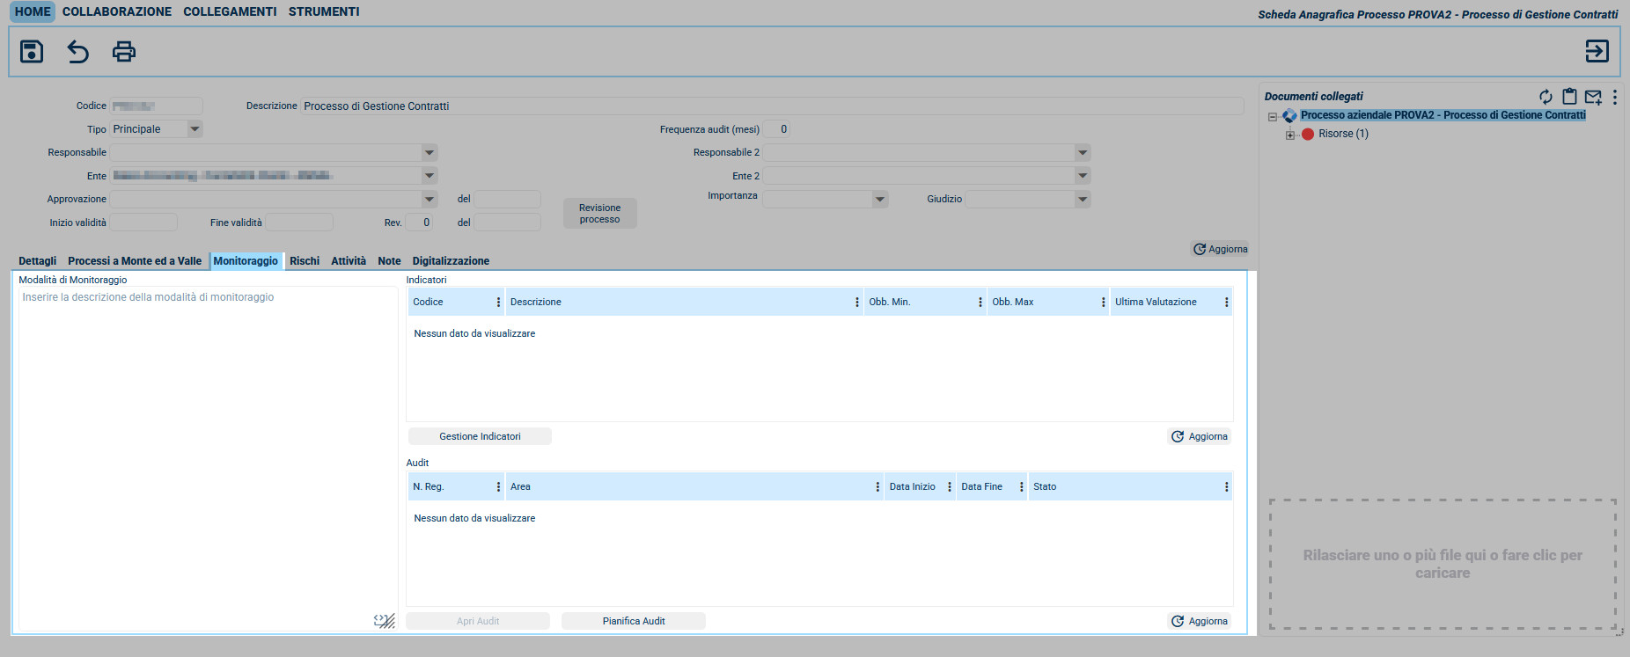Refresh linked documents with the sync icon
The width and height of the screenshot is (1630, 657).
[x=1546, y=97]
